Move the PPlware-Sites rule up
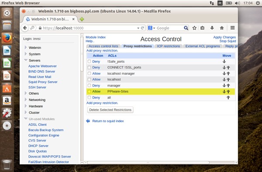This screenshot has width=262, height=172. 228,92
